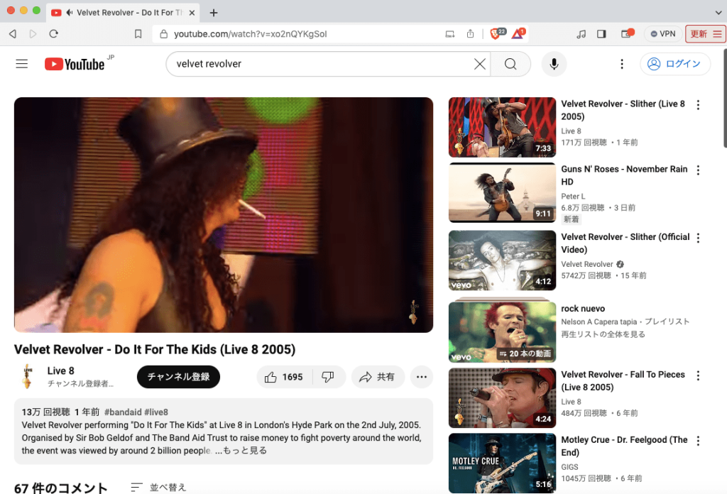Open Brave wallet icon in toolbar
This screenshot has width=727, height=494.
[627, 33]
